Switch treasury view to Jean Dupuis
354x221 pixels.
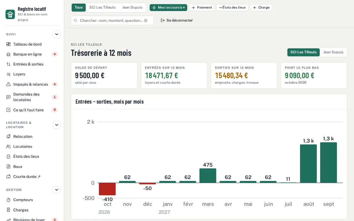[333, 52]
